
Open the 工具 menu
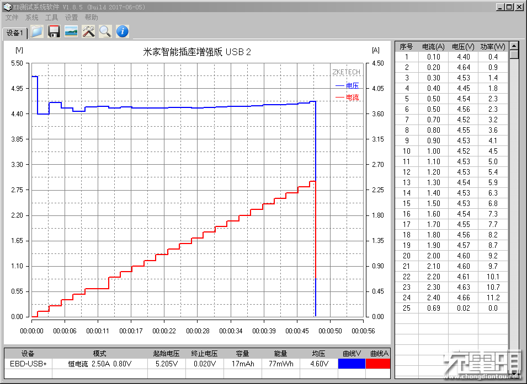coord(51,18)
